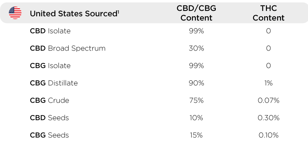Click the THC Content column header
This screenshot has height=144, width=308.
click(x=268, y=13)
